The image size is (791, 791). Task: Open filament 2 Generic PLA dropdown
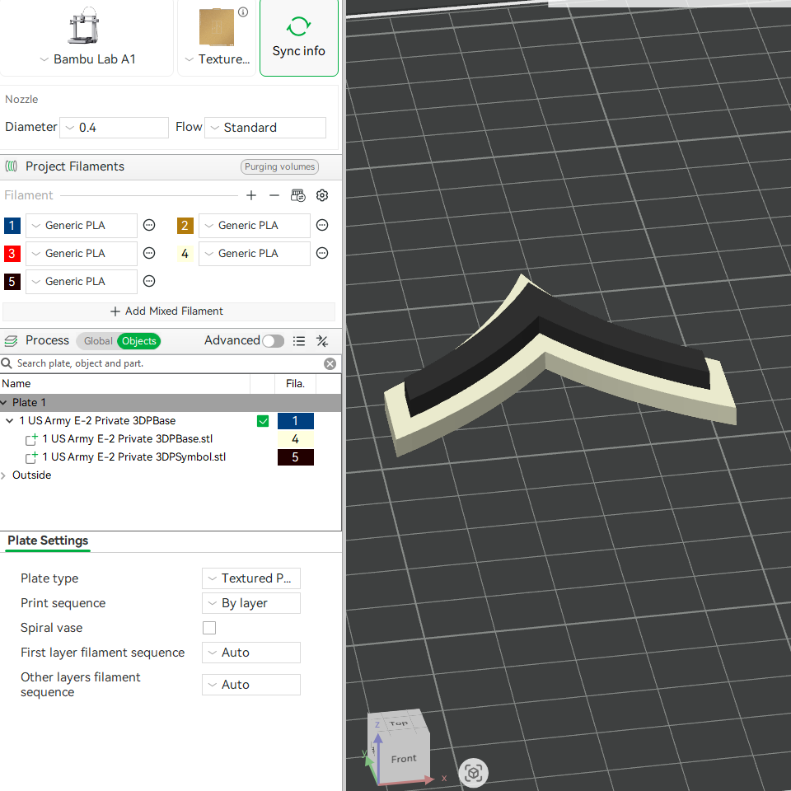[255, 226]
